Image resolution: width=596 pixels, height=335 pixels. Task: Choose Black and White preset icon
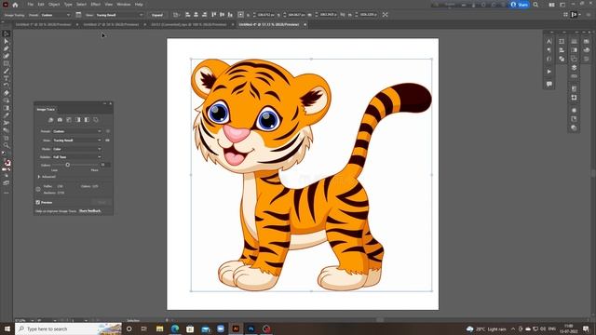[x=87, y=120]
